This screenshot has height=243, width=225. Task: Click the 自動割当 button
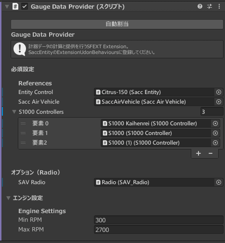117,24
